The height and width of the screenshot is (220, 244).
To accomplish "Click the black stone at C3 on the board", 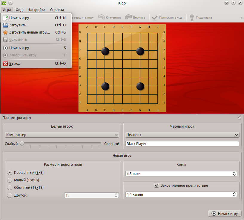I will click(105, 86).
